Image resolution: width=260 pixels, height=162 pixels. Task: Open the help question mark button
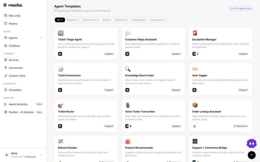[x=252, y=155]
